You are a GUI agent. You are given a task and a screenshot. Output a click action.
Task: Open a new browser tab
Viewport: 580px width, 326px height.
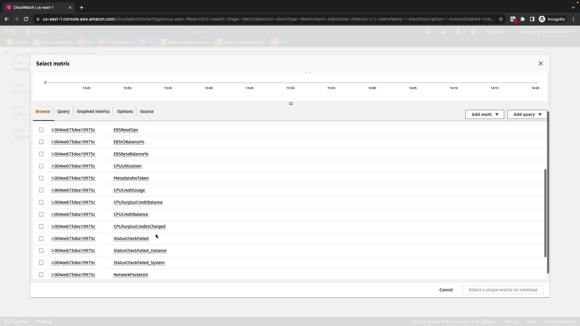(x=81, y=8)
